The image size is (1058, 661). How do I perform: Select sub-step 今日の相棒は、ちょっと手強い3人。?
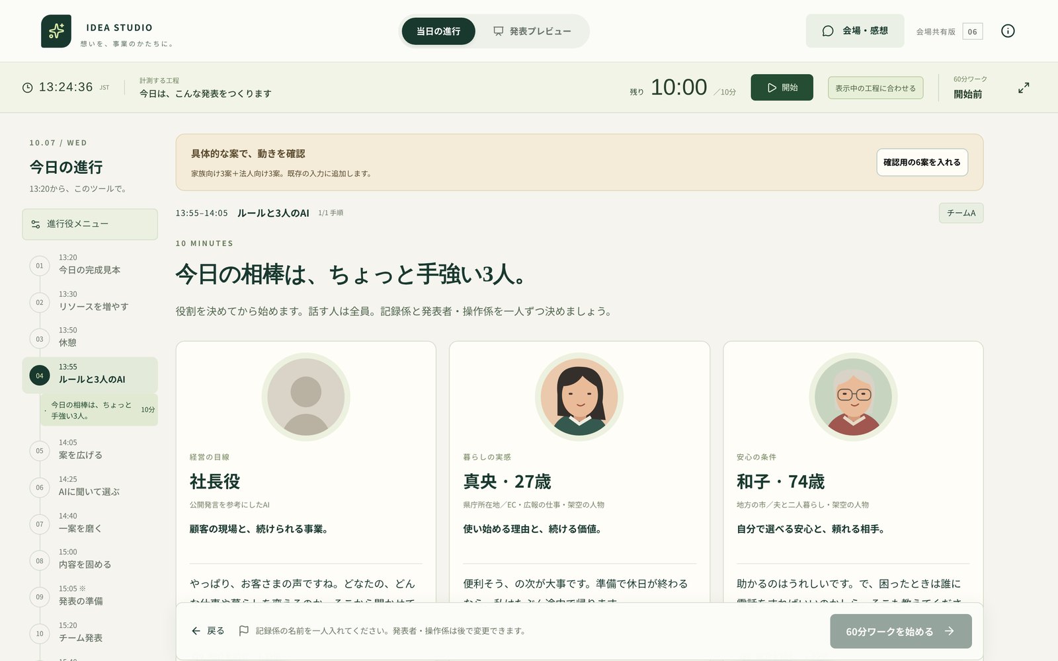tap(99, 410)
